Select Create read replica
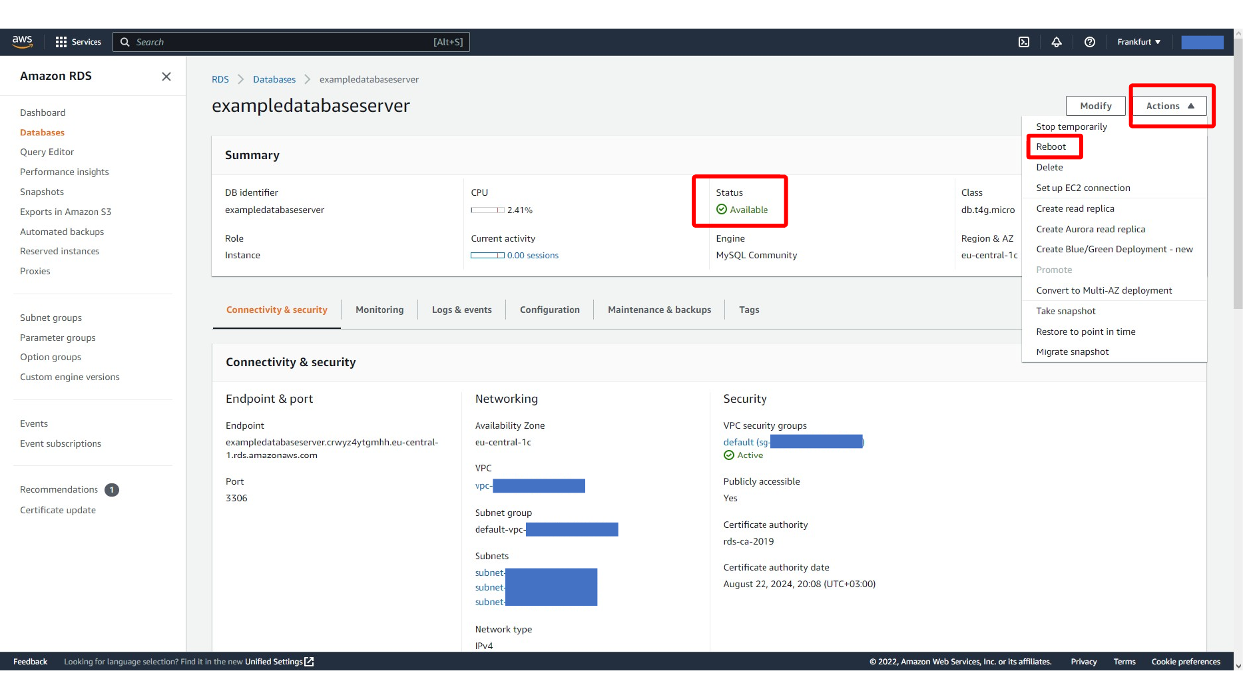Screen dimensions: 1243x699 point(1075,208)
